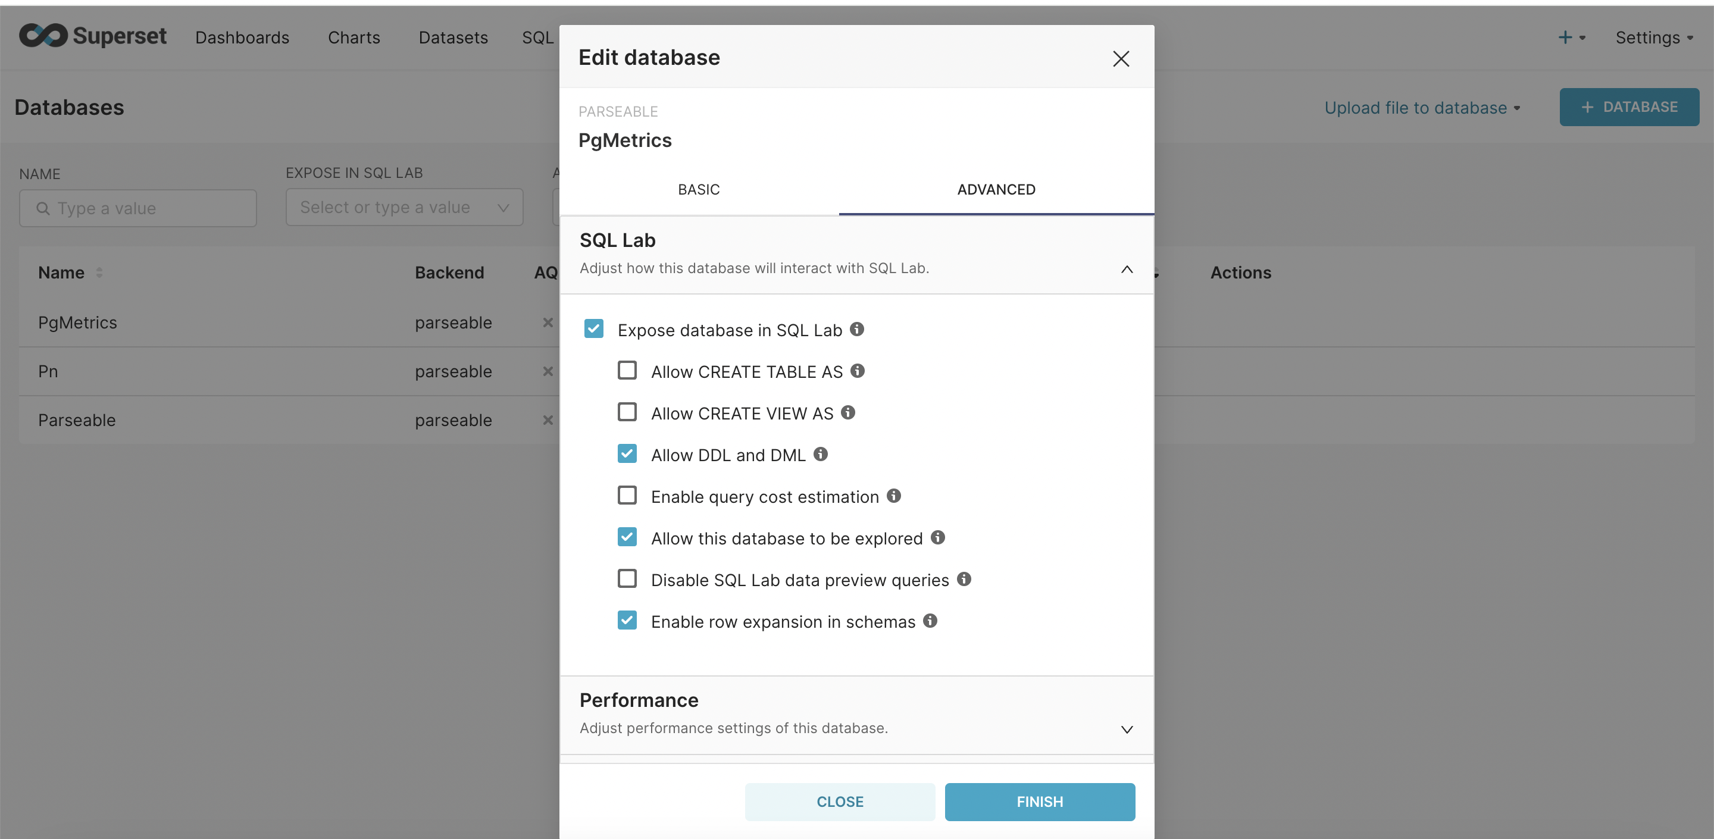Switch to the BASIC tab
The image size is (1714, 839).
pos(699,190)
